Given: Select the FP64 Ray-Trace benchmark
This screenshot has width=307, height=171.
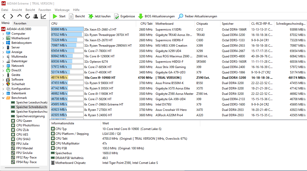Looking at the screenshot, I should (x=24, y=162).
